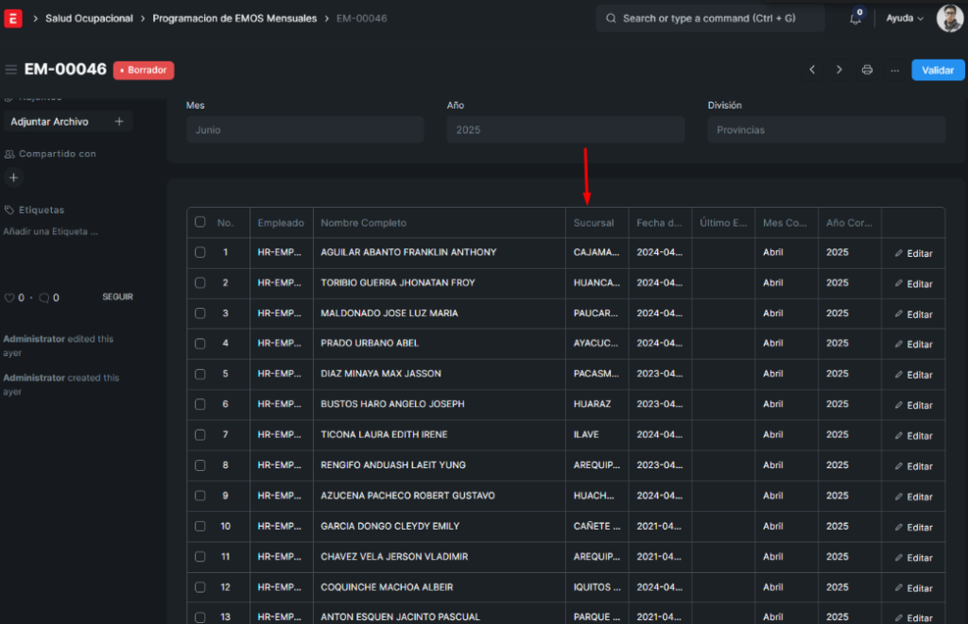Toggle the sidebar hamburger icon

click(x=10, y=70)
